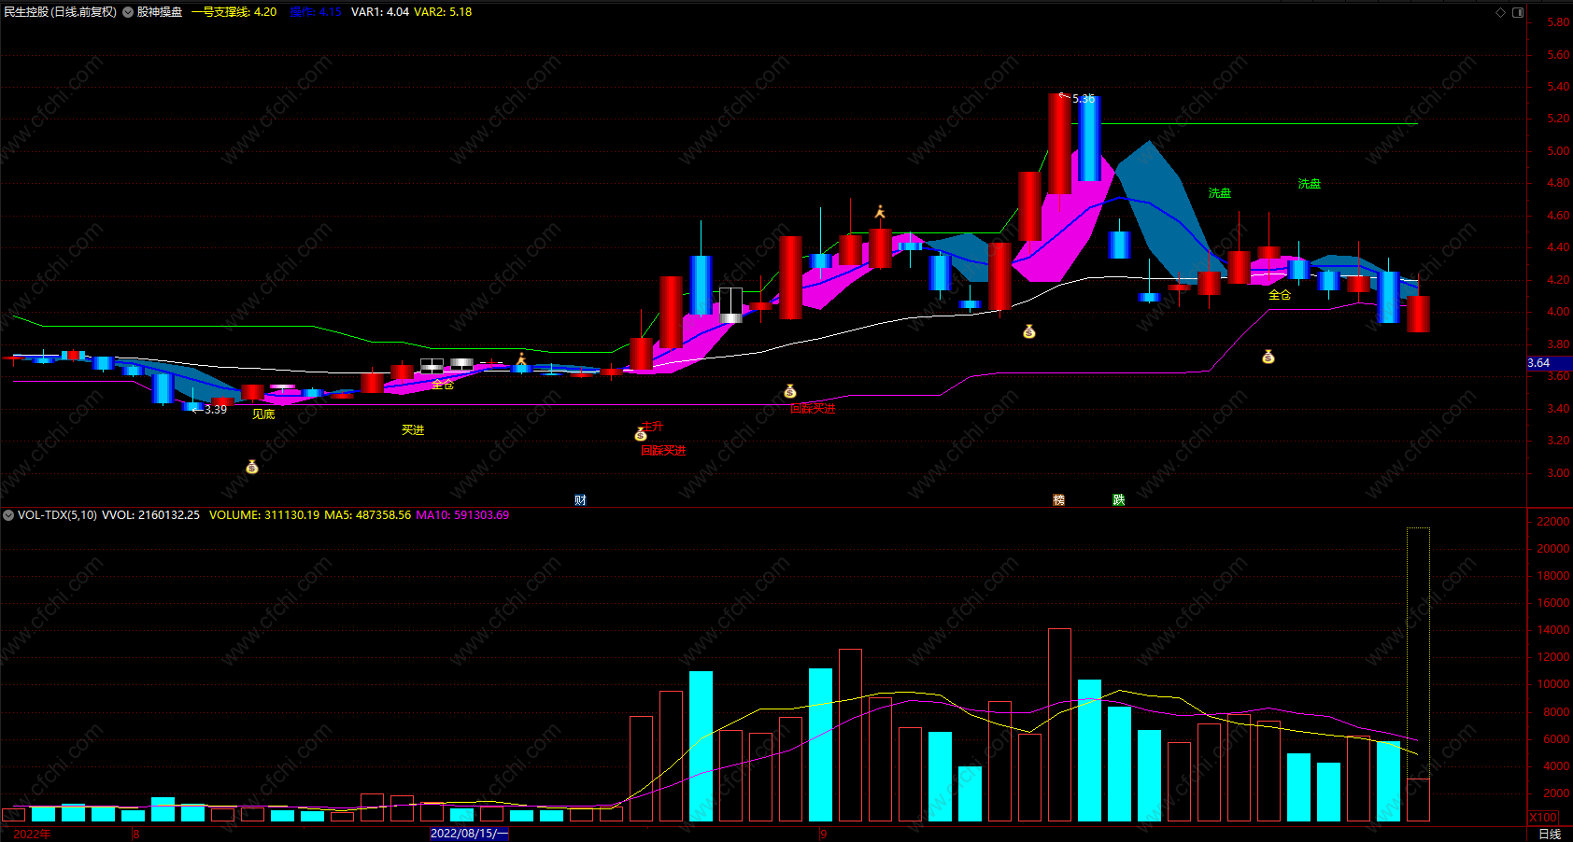Click the 22000 volume axis label
The height and width of the screenshot is (842, 1573).
click(1552, 522)
